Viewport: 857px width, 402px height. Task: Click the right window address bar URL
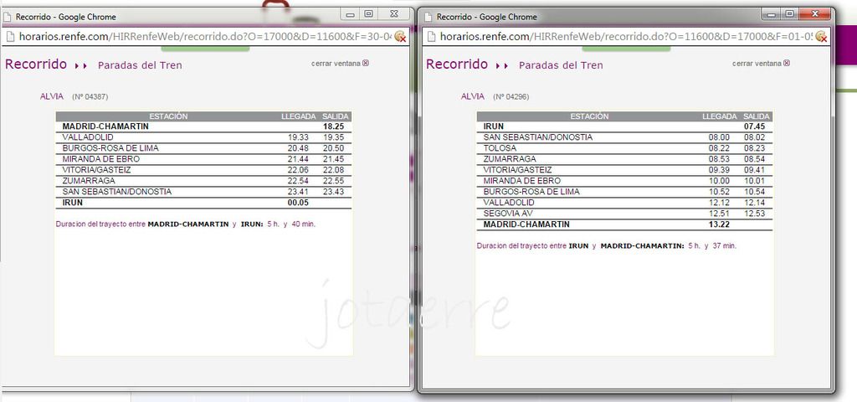click(x=626, y=37)
